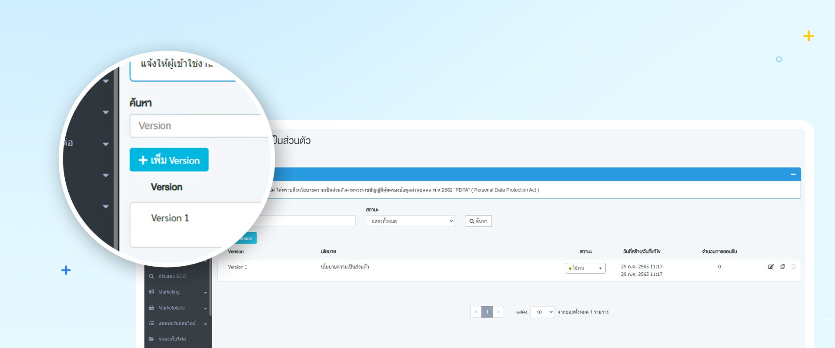
Task: Click the จำนวนการยอมรับ column header
Action: tap(719, 251)
